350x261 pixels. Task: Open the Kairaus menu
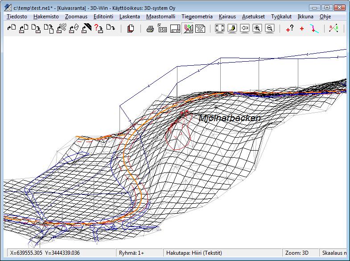coord(227,17)
